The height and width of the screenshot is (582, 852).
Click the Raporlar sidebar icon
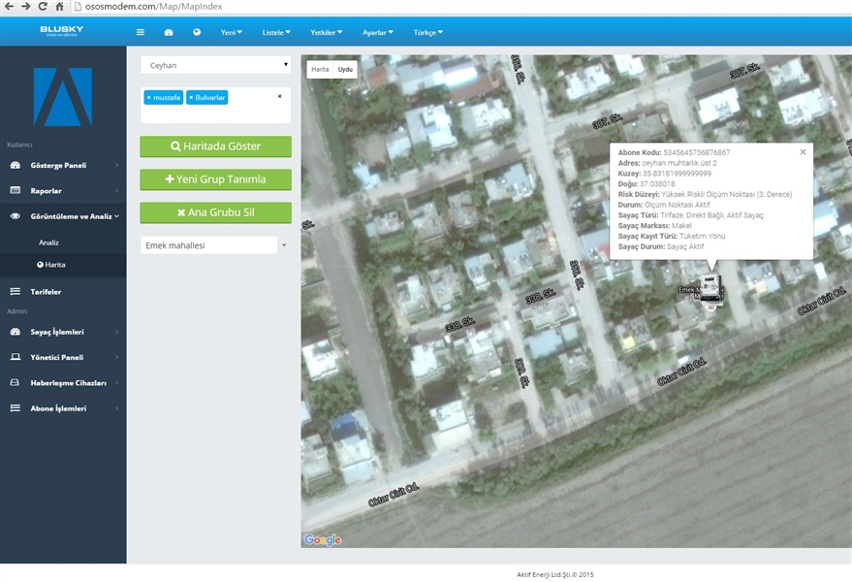pos(16,190)
